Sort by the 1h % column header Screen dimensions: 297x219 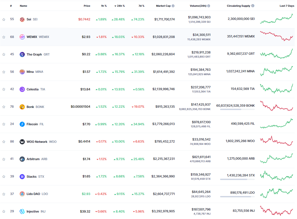click(x=104, y=6)
